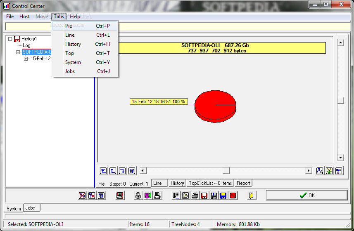Click the horizontal scrollbar thumb below the chart
Screen dimensions: 354x231
click(226, 171)
